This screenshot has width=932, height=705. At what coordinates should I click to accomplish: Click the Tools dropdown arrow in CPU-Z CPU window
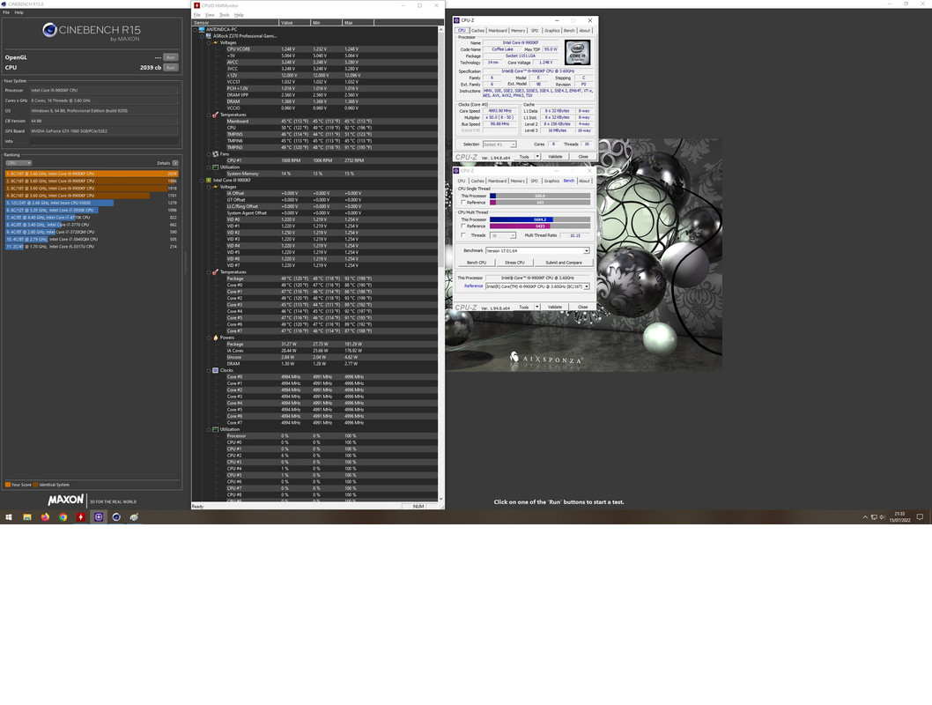tap(537, 156)
